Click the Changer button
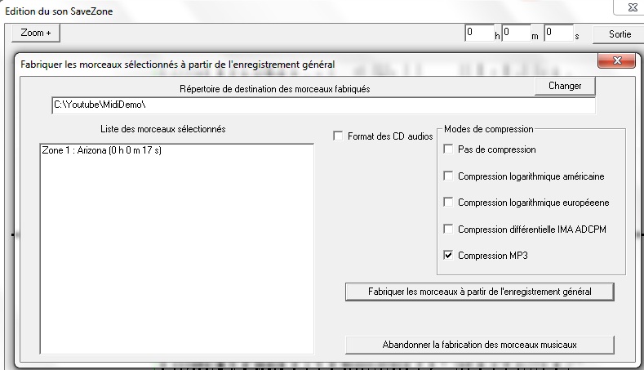Image resolution: width=644 pixels, height=370 pixels. coord(565,86)
